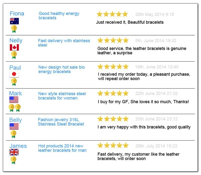The image size is (201, 175).
Task: Click the Canadian flag under Nelly
Action: (14, 48)
